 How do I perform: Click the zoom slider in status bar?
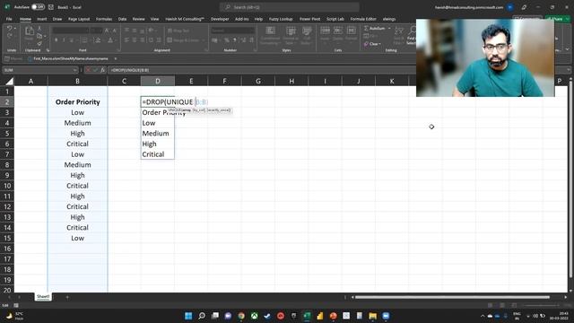(540, 305)
